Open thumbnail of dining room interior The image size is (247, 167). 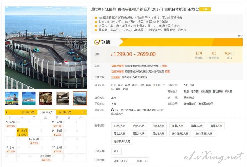point(46,98)
